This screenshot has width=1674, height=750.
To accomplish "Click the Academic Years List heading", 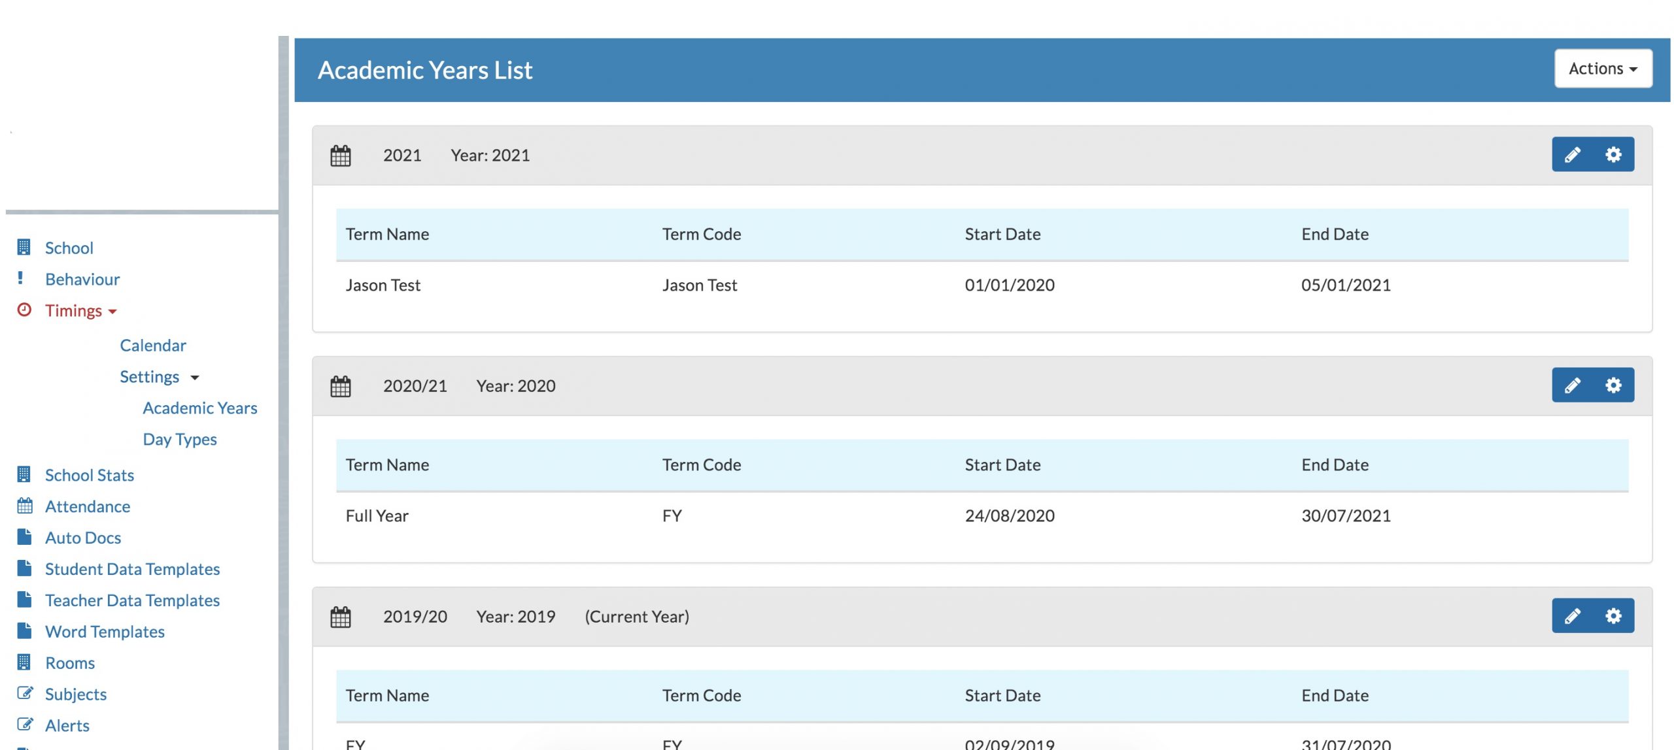I will 425,70.
